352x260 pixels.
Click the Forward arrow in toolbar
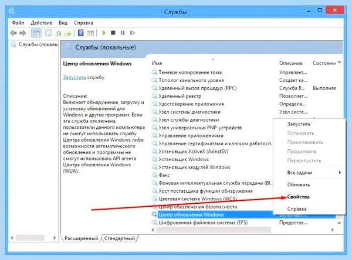coord(23,33)
